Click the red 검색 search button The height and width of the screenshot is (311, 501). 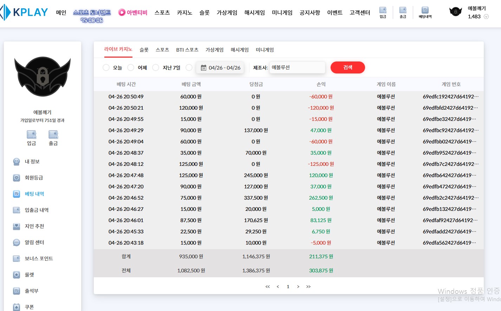(x=347, y=67)
